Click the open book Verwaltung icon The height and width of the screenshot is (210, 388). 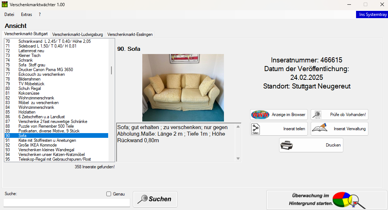319,128
